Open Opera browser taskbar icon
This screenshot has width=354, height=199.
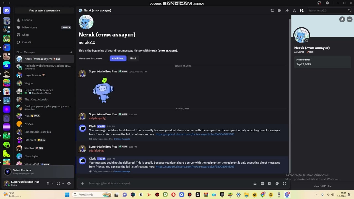click(173, 195)
